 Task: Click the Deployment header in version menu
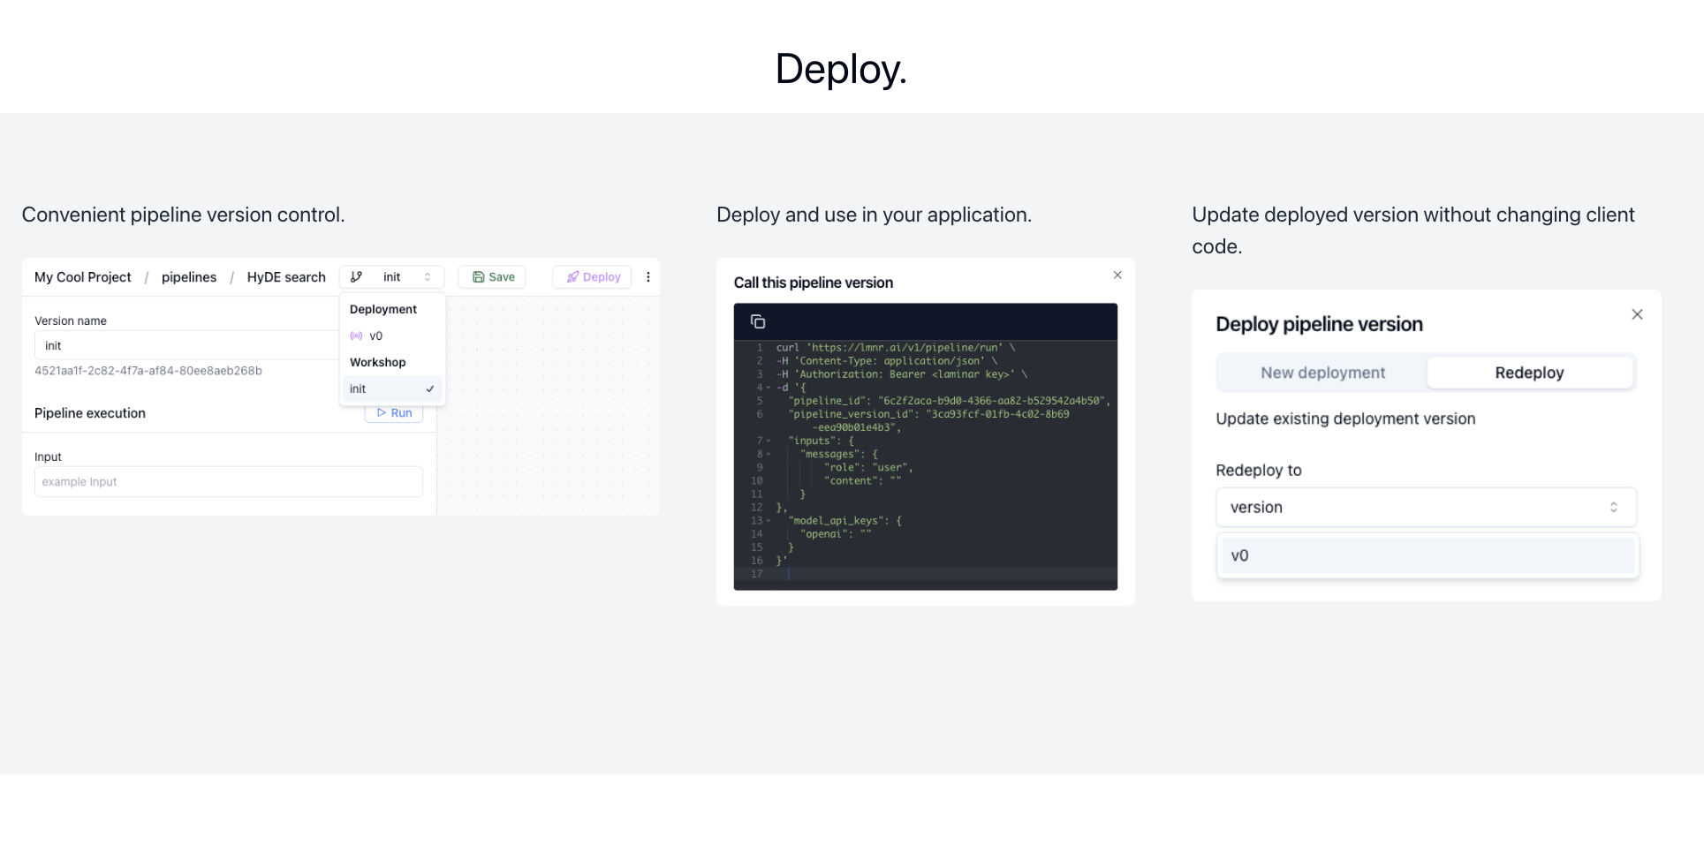point(383,309)
